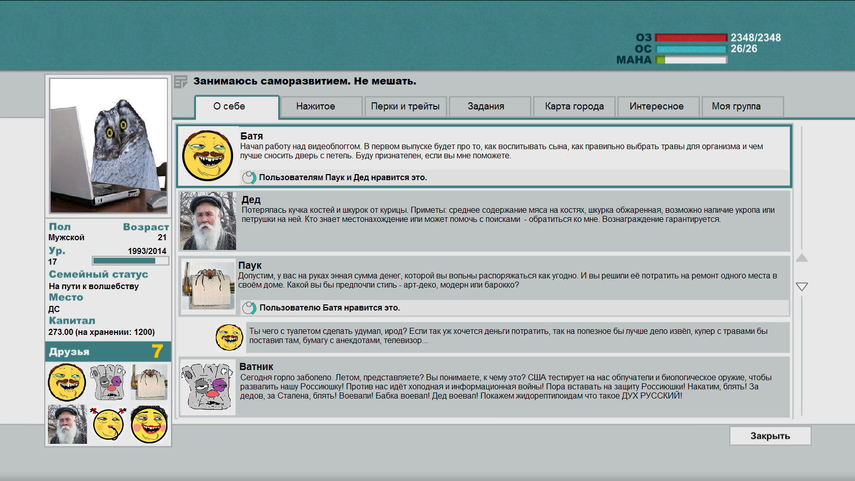Click the comment text starting "Ты чего с туалетом"
The image size is (855, 481).
click(x=508, y=335)
